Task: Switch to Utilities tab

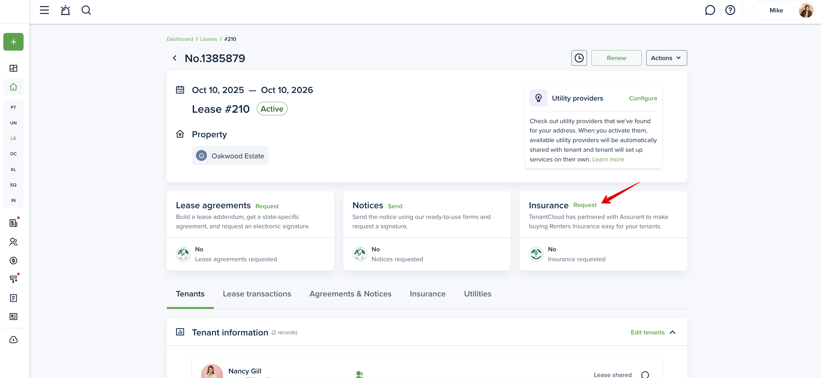Action: point(477,294)
